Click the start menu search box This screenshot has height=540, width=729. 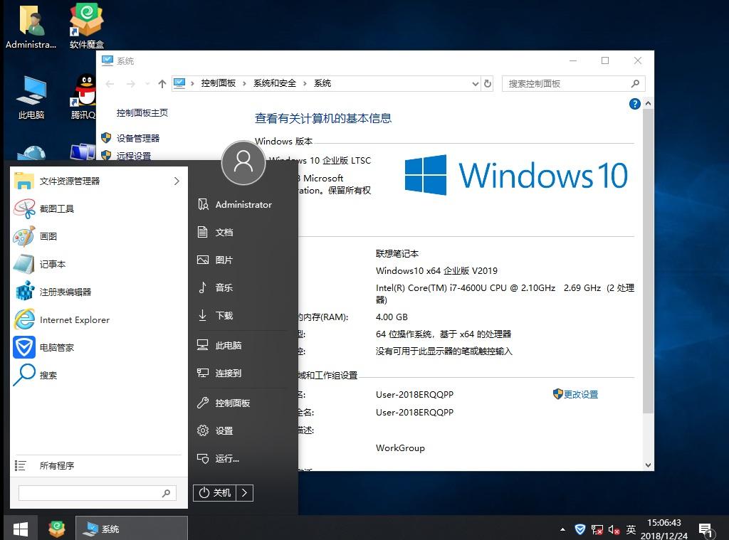[89, 492]
